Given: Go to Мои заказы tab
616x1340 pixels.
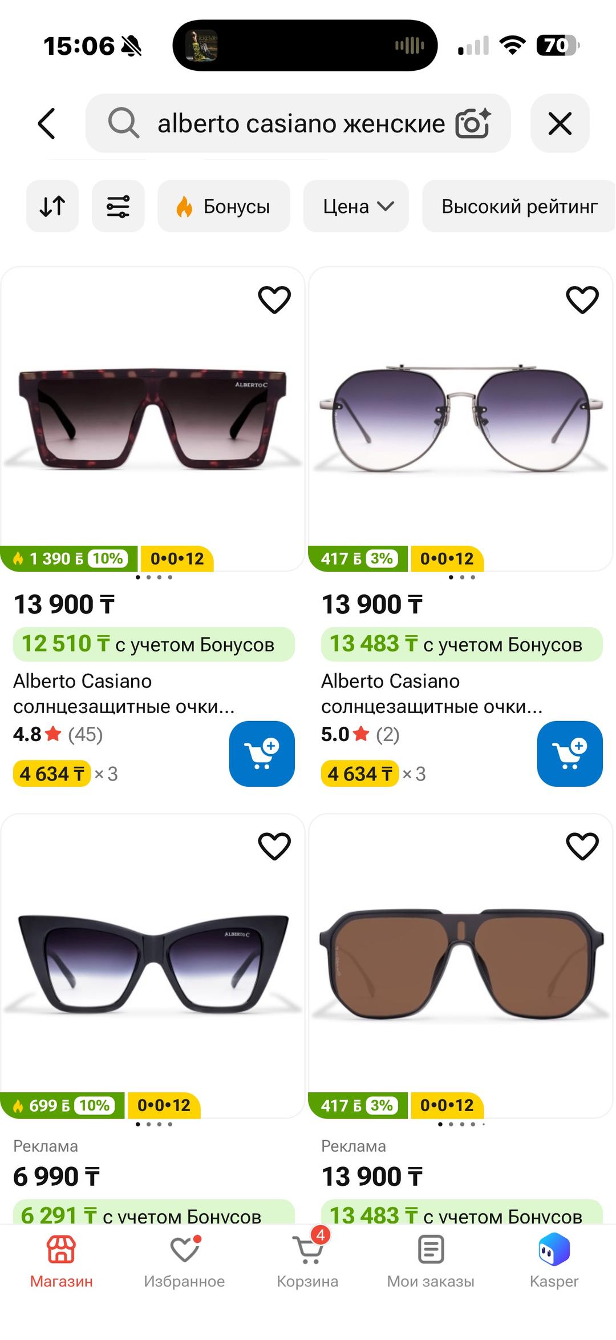Looking at the screenshot, I should pos(431,1262).
